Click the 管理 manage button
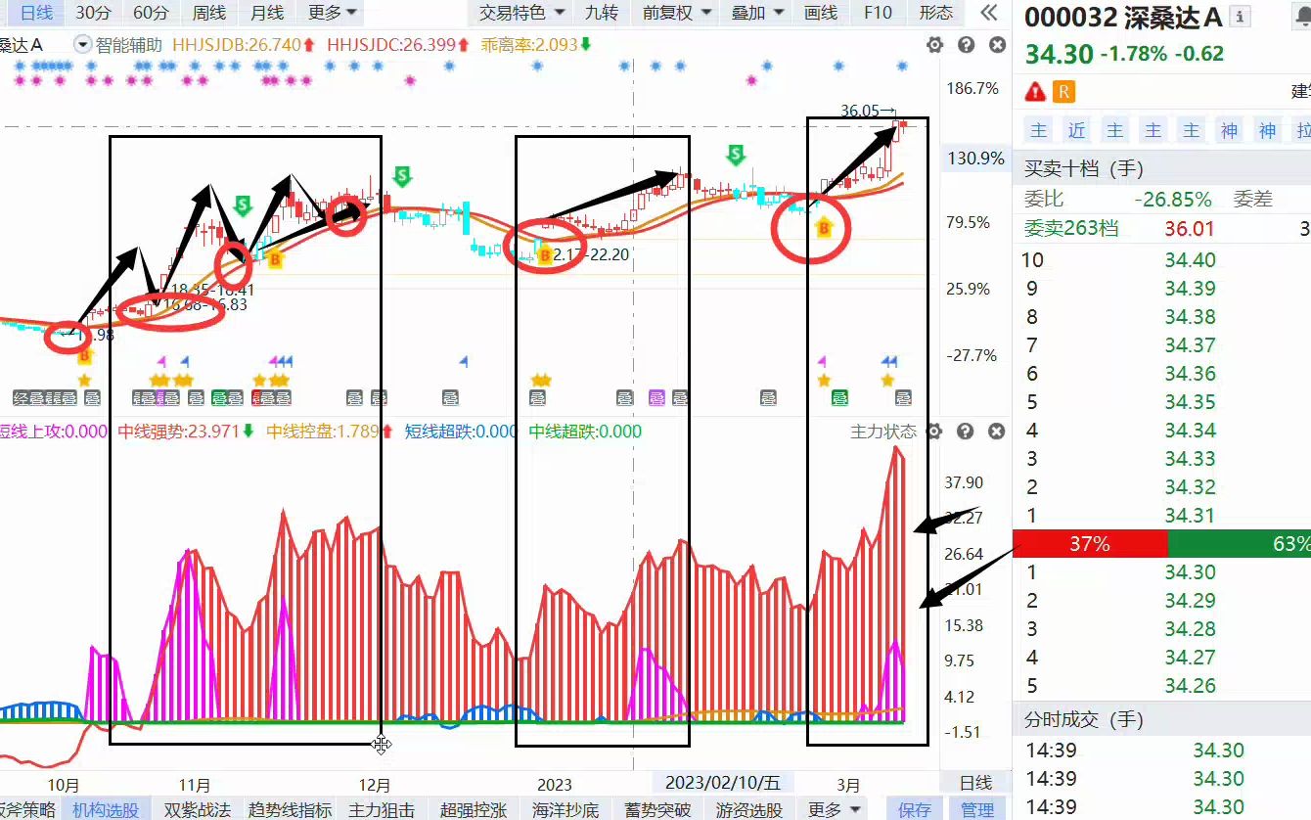 click(x=976, y=809)
